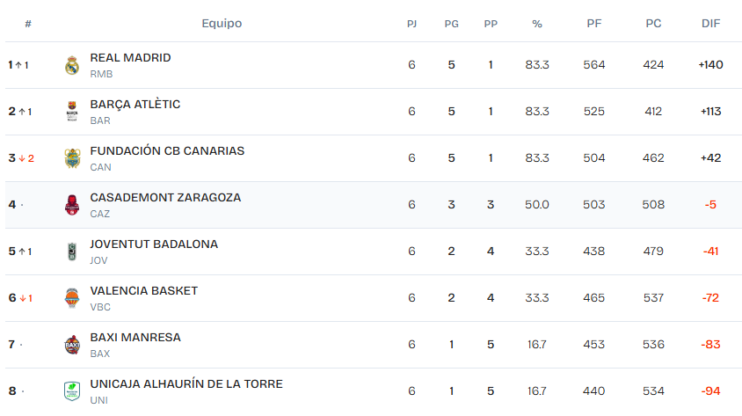Open the BARÇA ATLÈTIC team page
Image resolution: width=742 pixels, height=416 pixels.
tap(135, 105)
